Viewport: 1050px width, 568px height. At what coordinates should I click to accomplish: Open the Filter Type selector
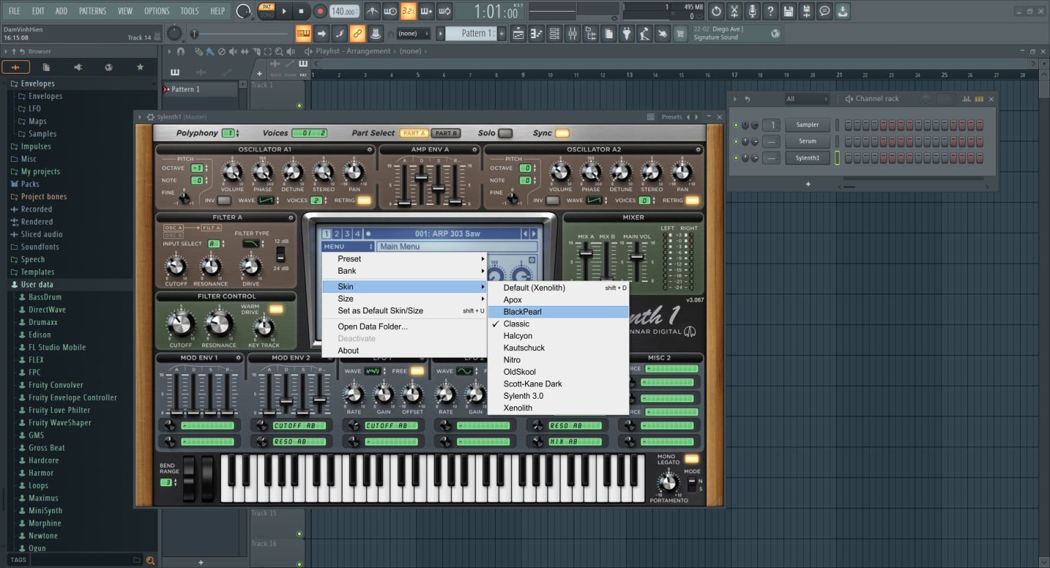pyautogui.click(x=252, y=243)
